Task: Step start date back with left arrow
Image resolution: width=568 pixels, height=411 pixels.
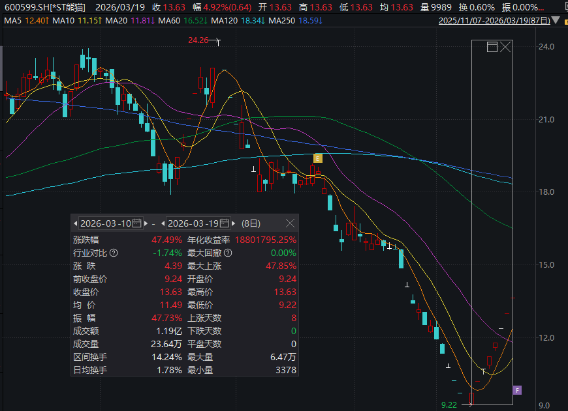Action: 76,223
